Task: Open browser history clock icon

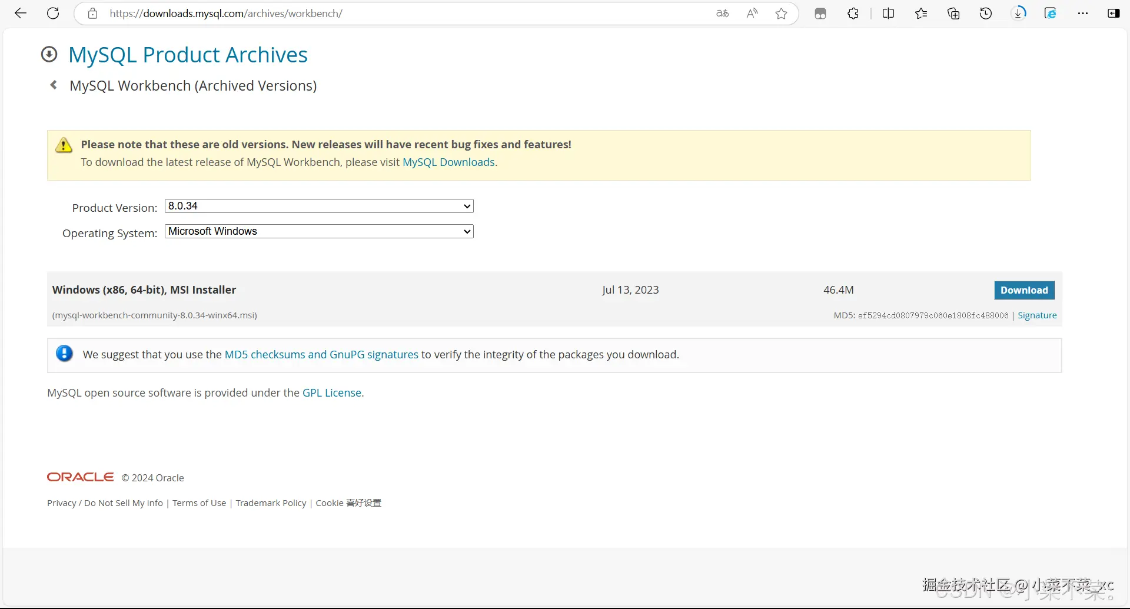Action: point(986,14)
